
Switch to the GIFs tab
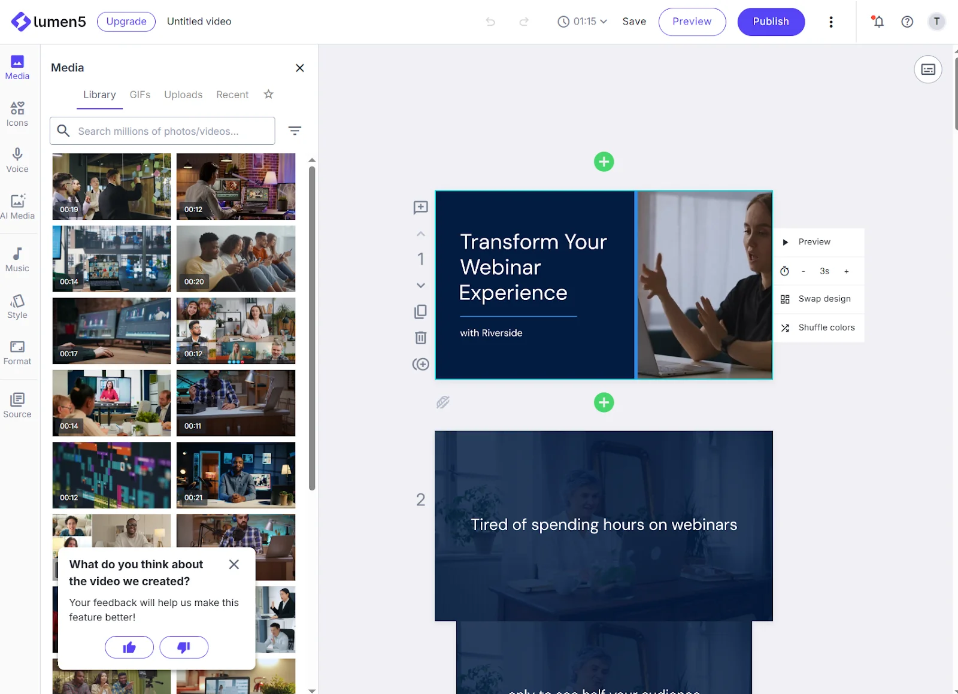click(140, 95)
